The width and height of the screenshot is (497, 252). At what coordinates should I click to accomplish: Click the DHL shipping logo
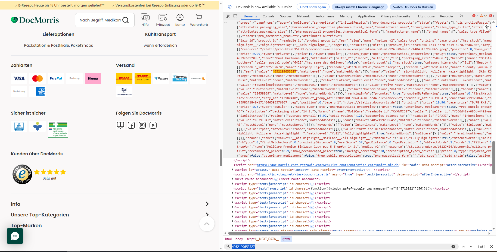(124, 78)
